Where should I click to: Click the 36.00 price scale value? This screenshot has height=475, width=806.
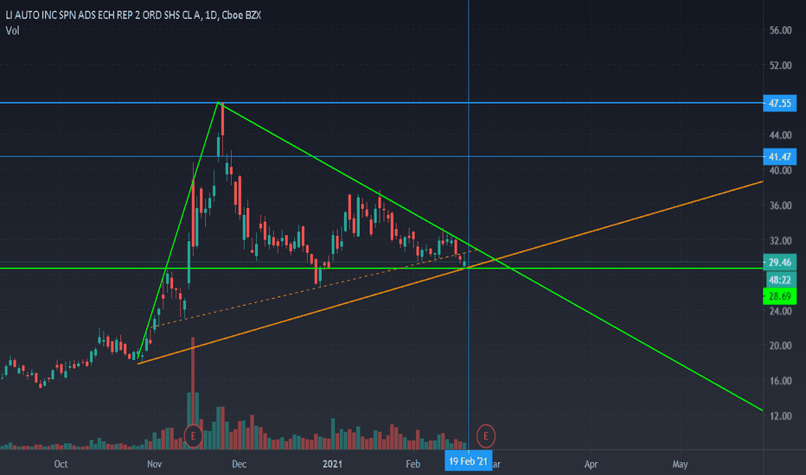click(x=780, y=206)
